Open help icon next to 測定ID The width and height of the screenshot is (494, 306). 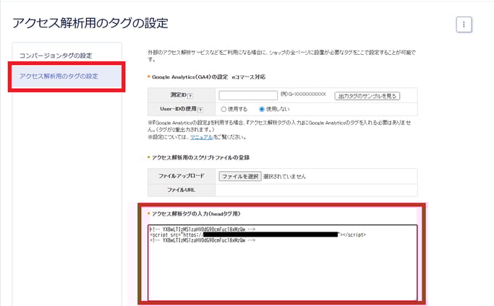tap(190, 95)
